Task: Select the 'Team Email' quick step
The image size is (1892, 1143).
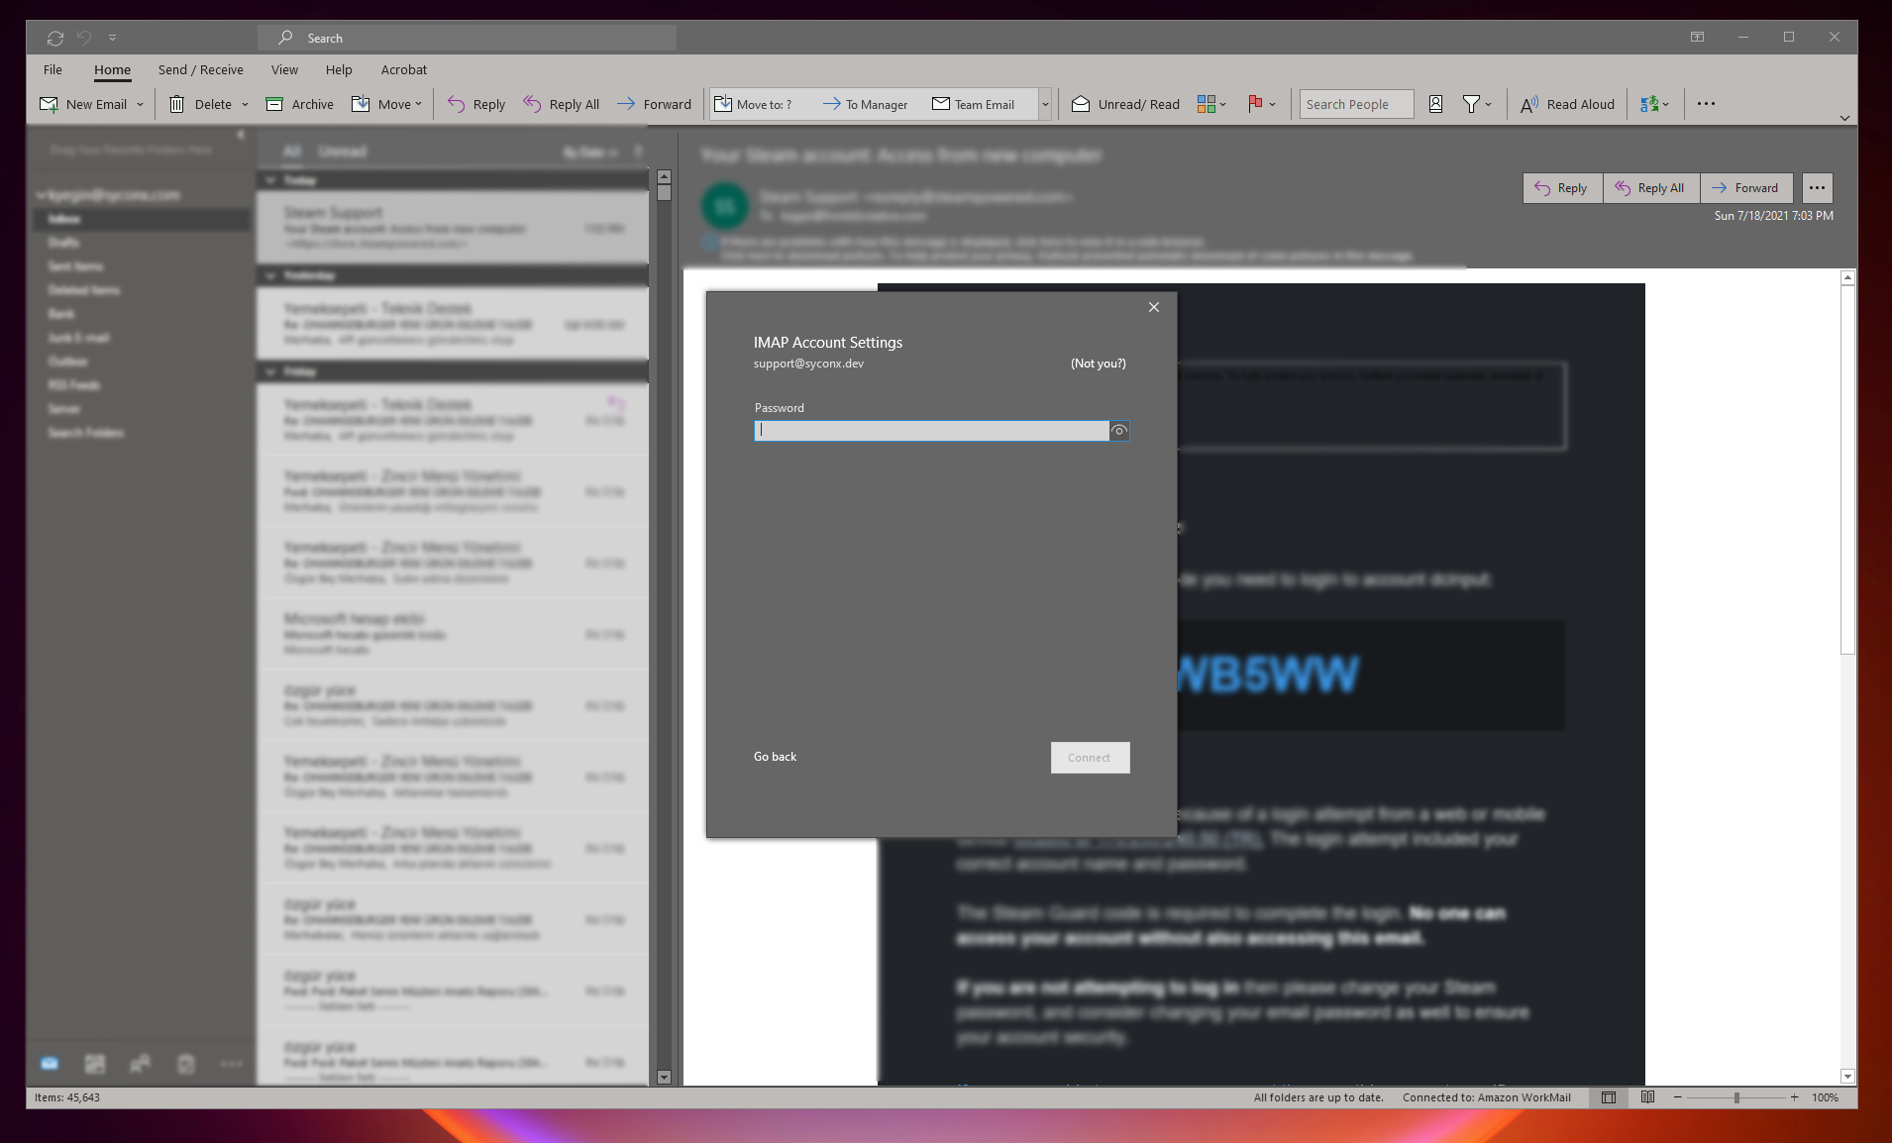Action: pos(974,104)
